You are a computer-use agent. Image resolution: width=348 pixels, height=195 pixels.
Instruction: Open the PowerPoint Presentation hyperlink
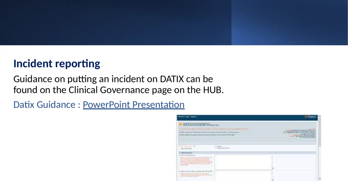coord(134,104)
